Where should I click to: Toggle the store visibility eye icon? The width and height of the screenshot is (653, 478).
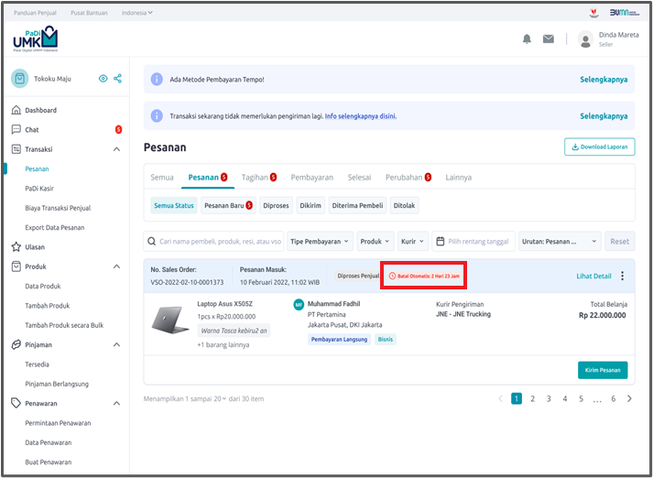[103, 79]
